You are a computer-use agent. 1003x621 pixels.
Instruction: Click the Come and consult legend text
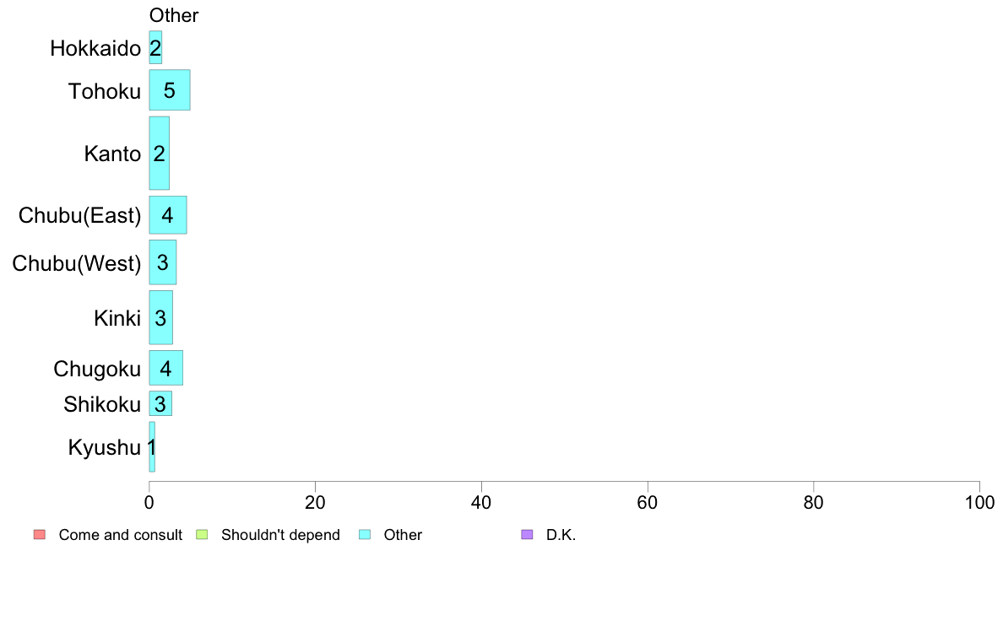coord(120,535)
